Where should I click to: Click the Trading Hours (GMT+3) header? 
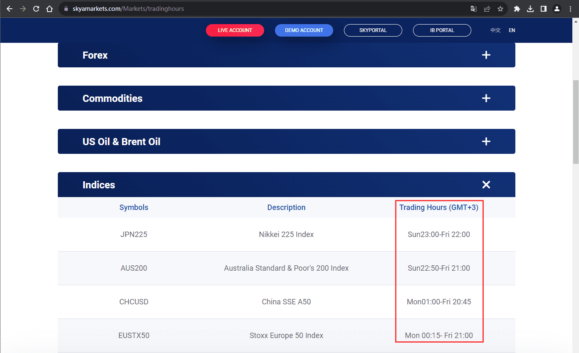coord(439,207)
